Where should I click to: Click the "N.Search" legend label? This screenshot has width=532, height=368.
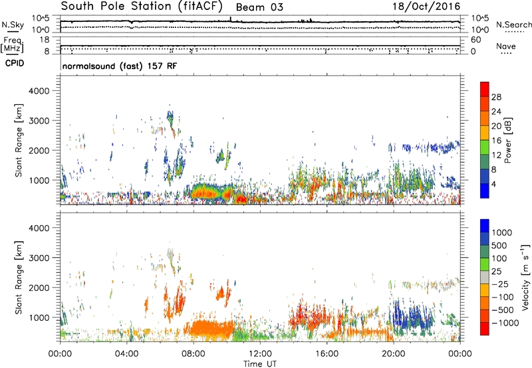(x=513, y=25)
